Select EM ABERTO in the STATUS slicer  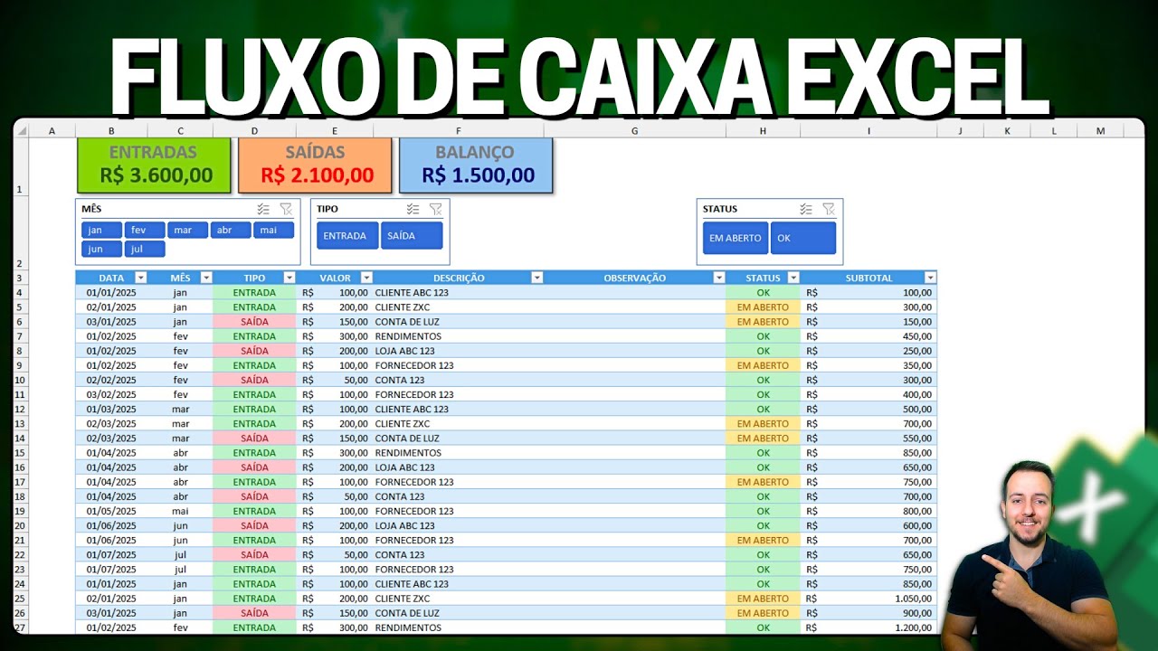(x=736, y=238)
